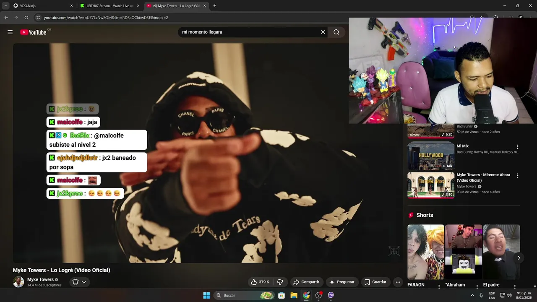Save video with the Guardar button

coord(375,282)
